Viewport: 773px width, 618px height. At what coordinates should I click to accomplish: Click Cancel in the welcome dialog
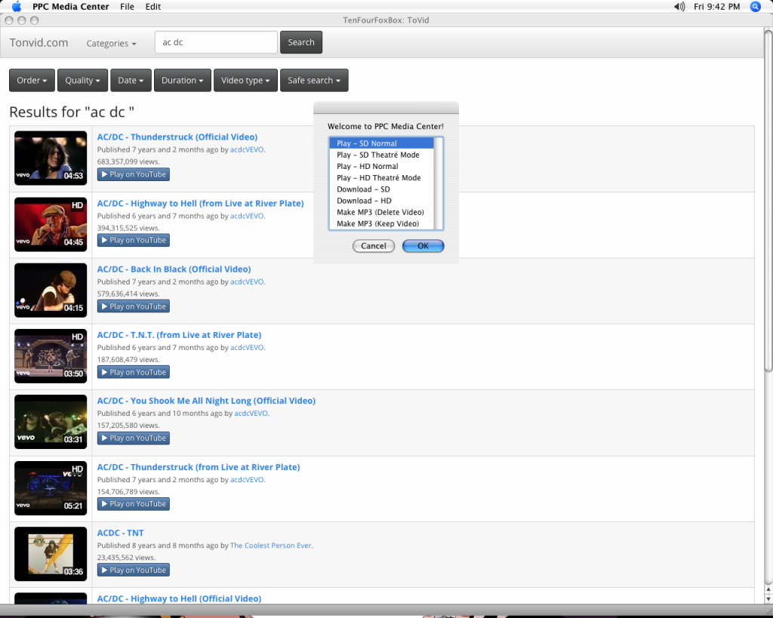[374, 246]
